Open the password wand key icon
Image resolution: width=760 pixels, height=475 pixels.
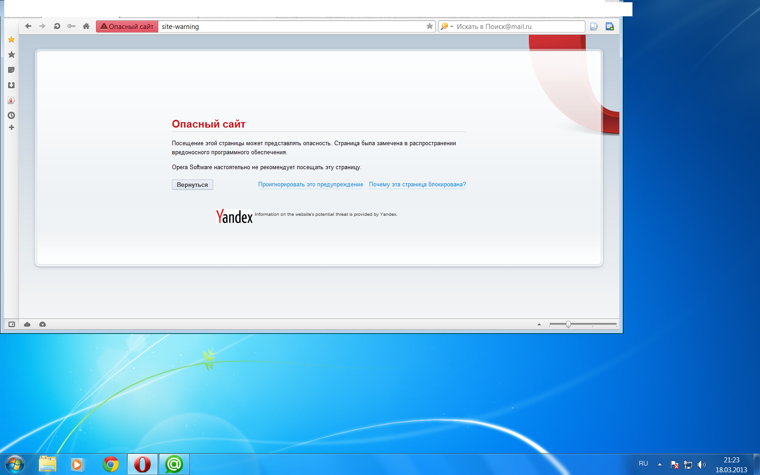tap(71, 26)
